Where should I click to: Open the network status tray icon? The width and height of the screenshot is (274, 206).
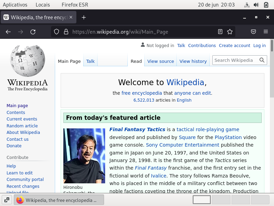click(247, 5)
